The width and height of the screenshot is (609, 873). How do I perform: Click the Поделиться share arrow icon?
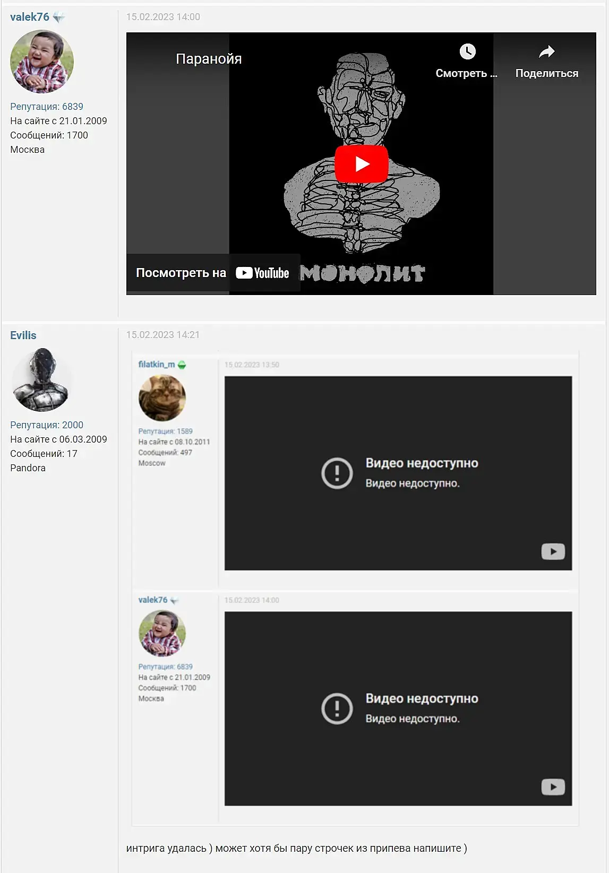[x=547, y=51]
